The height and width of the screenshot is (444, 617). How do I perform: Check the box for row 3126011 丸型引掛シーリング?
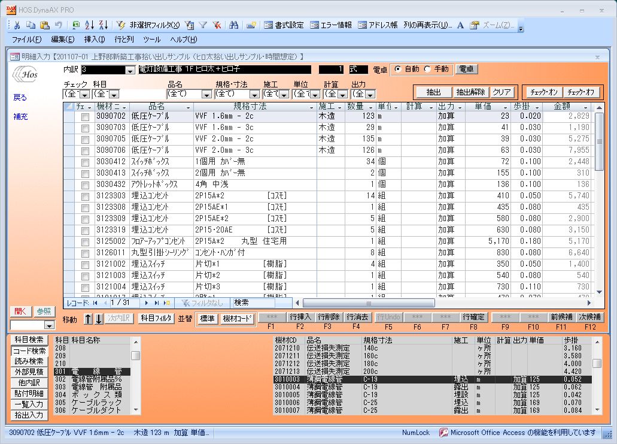coord(84,253)
